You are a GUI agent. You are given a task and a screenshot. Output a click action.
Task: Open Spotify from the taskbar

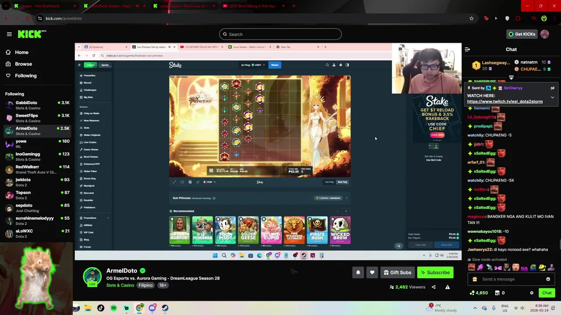point(114,308)
